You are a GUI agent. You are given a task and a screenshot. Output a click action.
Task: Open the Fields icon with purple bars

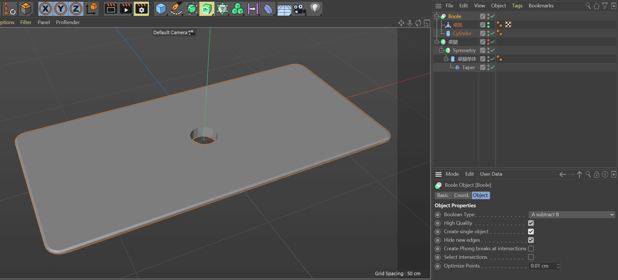[x=253, y=9]
